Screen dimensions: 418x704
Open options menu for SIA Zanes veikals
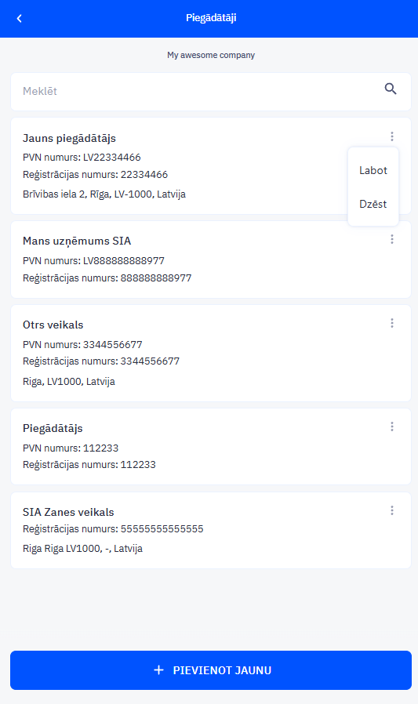point(392,510)
